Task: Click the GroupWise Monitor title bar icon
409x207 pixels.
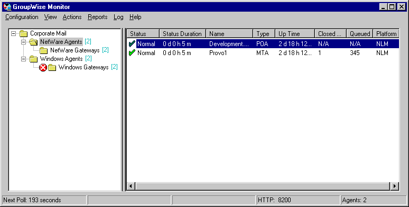Action: [x=7, y=7]
